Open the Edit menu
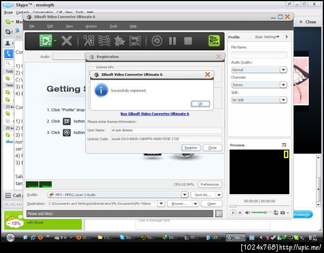Viewport: 324px width, 253px height. (50, 26)
